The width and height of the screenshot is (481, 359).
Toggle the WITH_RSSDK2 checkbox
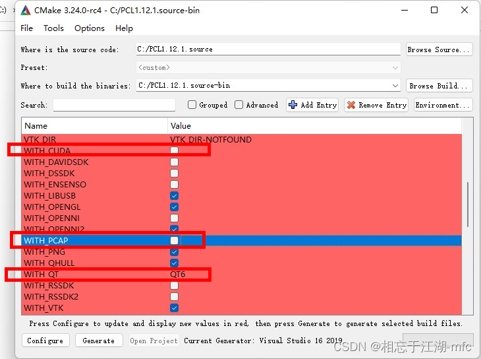[174, 296]
